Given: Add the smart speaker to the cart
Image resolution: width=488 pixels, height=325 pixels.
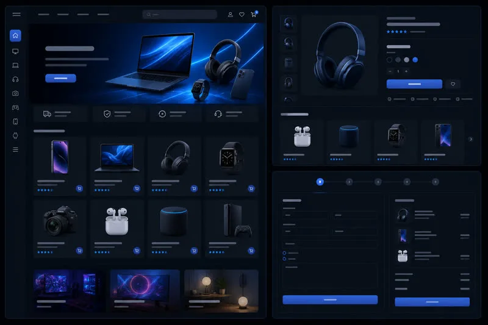Looking at the screenshot, I should coord(194,251).
